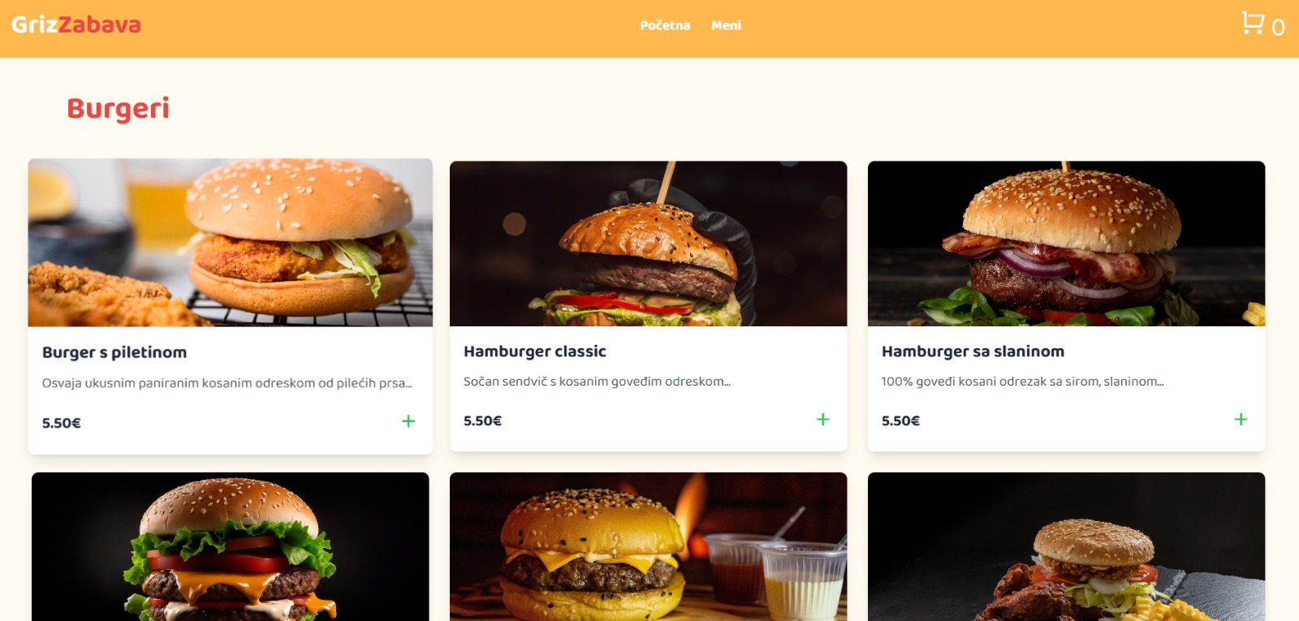Image resolution: width=1299 pixels, height=621 pixels.
Task: Click the Osvaja ukusnim paniranim description text
Action: [x=227, y=383]
